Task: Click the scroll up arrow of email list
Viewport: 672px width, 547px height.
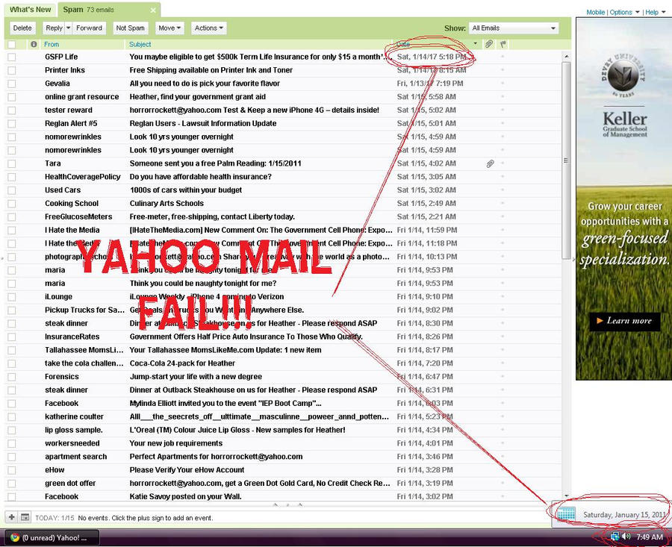Action: click(566, 57)
